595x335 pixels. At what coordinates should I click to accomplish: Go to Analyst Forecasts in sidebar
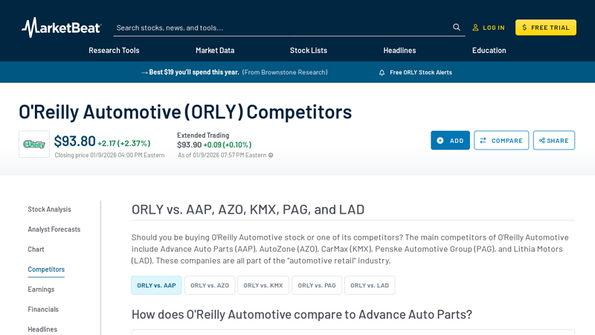pos(54,229)
